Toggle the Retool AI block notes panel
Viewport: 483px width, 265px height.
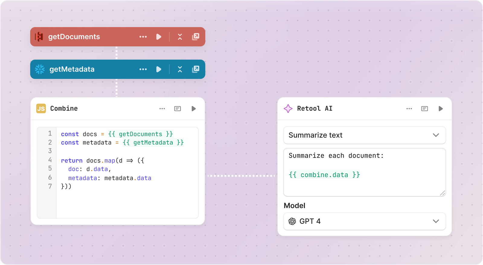[424, 109]
